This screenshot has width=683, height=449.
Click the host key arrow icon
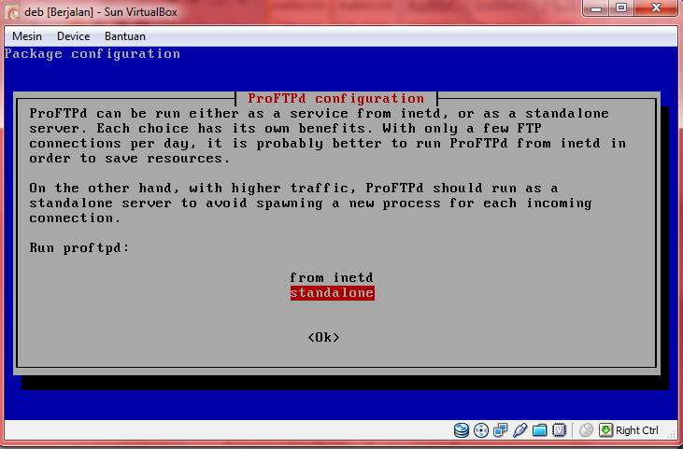pos(605,430)
